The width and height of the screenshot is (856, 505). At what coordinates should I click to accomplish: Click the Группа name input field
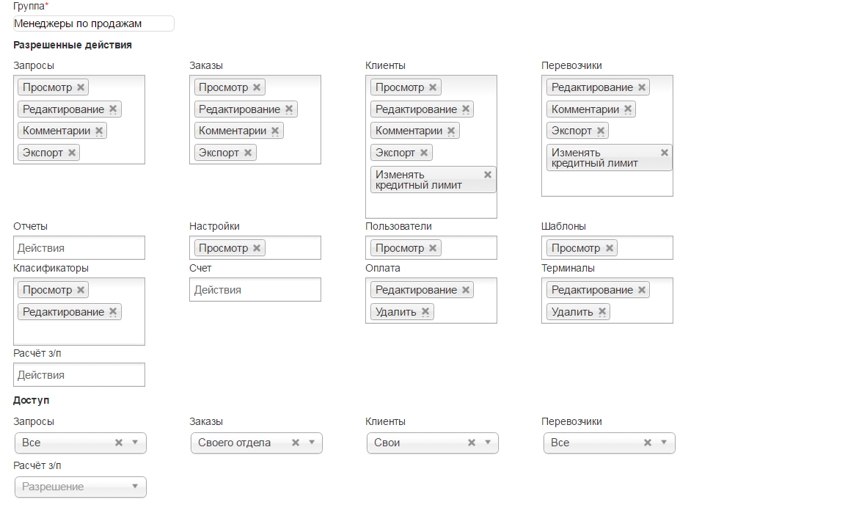pos(93,23)
